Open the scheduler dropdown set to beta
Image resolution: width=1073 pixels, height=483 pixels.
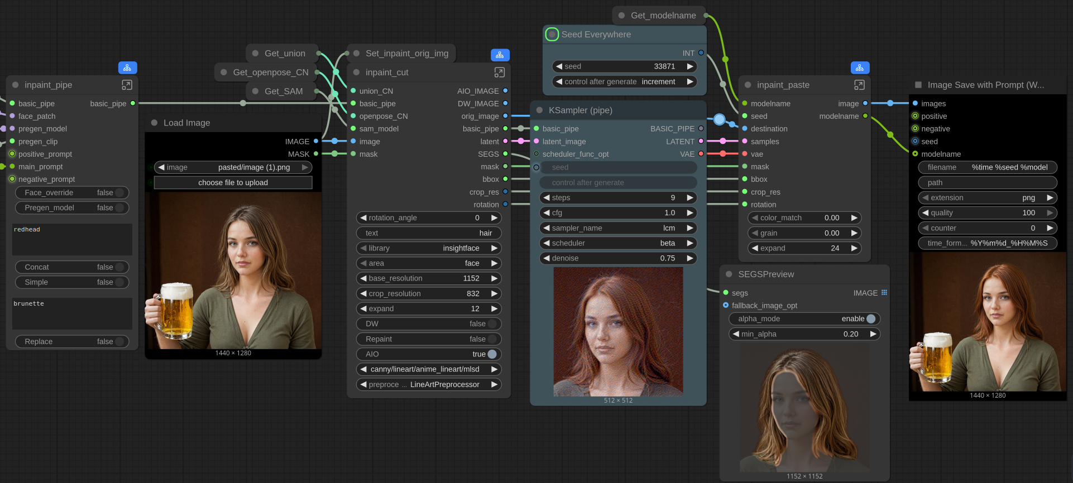pos(618,243)
